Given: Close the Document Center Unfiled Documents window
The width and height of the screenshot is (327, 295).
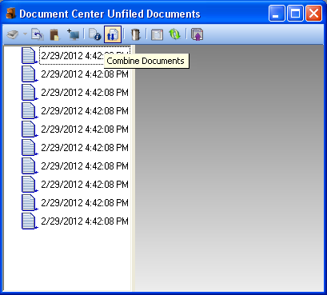Looking at the screenshot, I should click(x=313, y=14).
